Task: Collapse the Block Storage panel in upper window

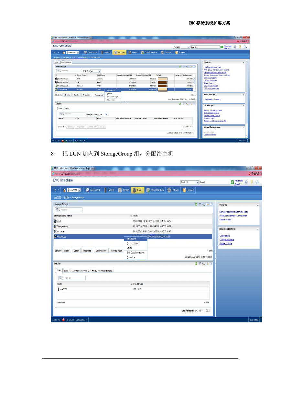Action: pyautogui.click(x=243, y=95)
